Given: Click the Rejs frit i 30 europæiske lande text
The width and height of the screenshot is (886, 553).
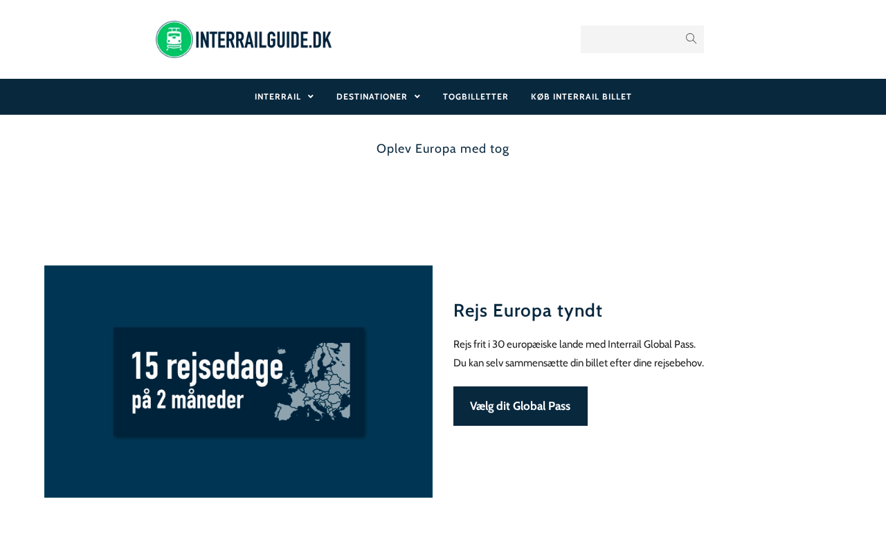Looking at the screenshot, I should (x=575, y=344).
